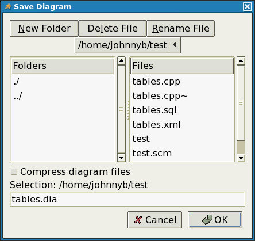Click Files list scroll up arrow
Viewport: 255px width, 241px height.
[x=241, y=61]
